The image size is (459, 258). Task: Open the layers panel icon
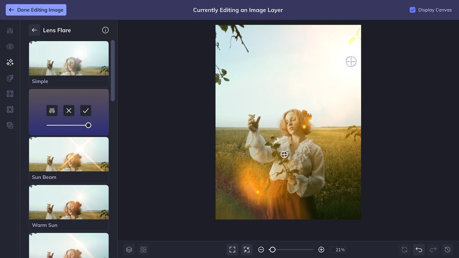pos(129,250)
